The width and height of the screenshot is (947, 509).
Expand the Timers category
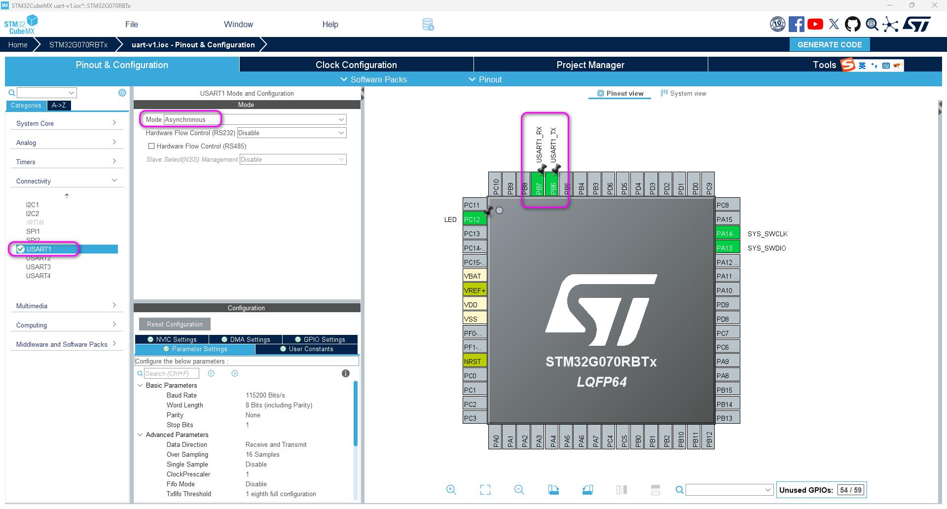pos(66,162)
